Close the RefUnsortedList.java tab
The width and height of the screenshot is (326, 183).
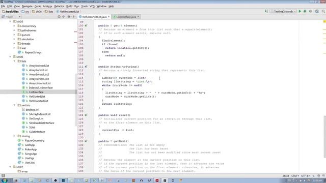coord(108,17)
